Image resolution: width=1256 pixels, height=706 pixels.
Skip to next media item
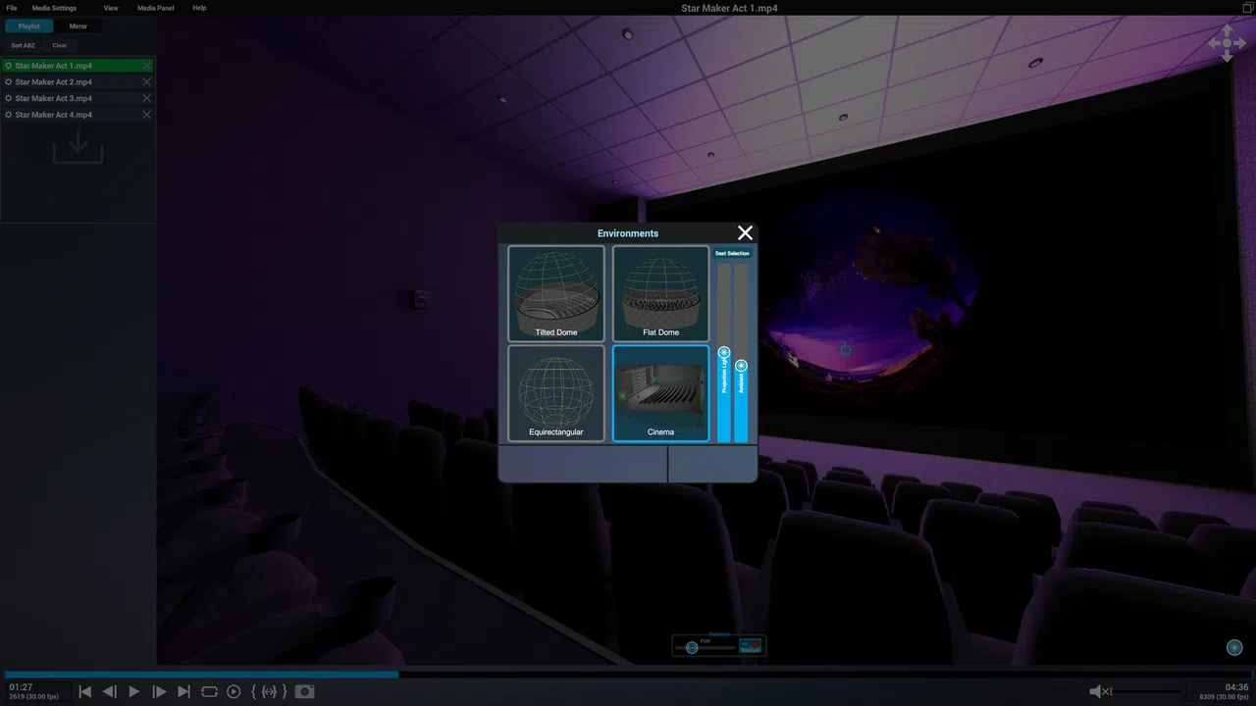183,691
